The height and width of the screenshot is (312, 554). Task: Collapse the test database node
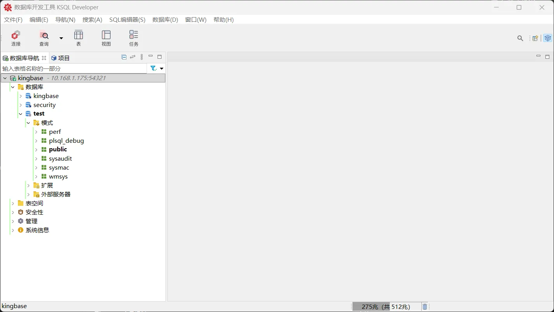[20, 113]
